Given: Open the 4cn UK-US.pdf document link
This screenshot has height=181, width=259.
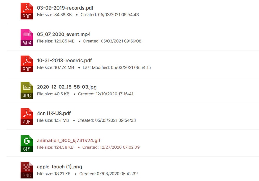Looking at the screenshot, I should click(x=54, y=114).
